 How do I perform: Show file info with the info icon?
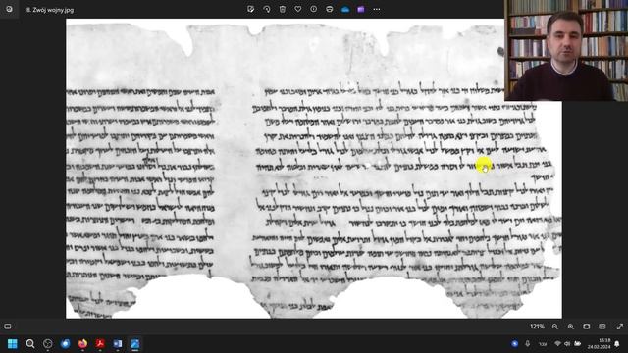point(314,9)
